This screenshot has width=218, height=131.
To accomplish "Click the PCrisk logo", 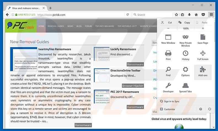I will pos(21,26).
